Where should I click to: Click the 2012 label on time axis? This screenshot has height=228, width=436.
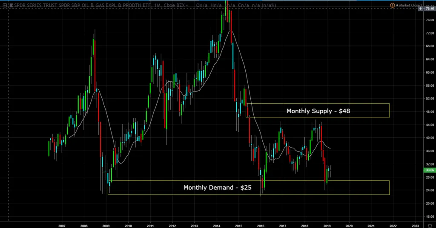(x=172, y=226)
